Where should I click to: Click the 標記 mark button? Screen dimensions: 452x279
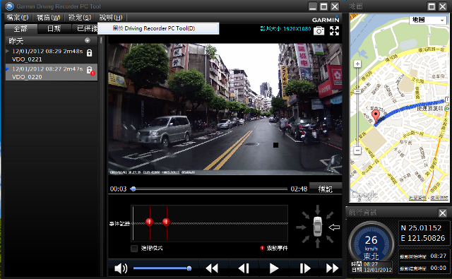(x=325, y=189)
